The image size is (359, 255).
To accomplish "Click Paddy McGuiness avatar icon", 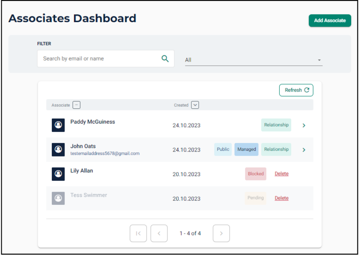I will tap(58, 125).
